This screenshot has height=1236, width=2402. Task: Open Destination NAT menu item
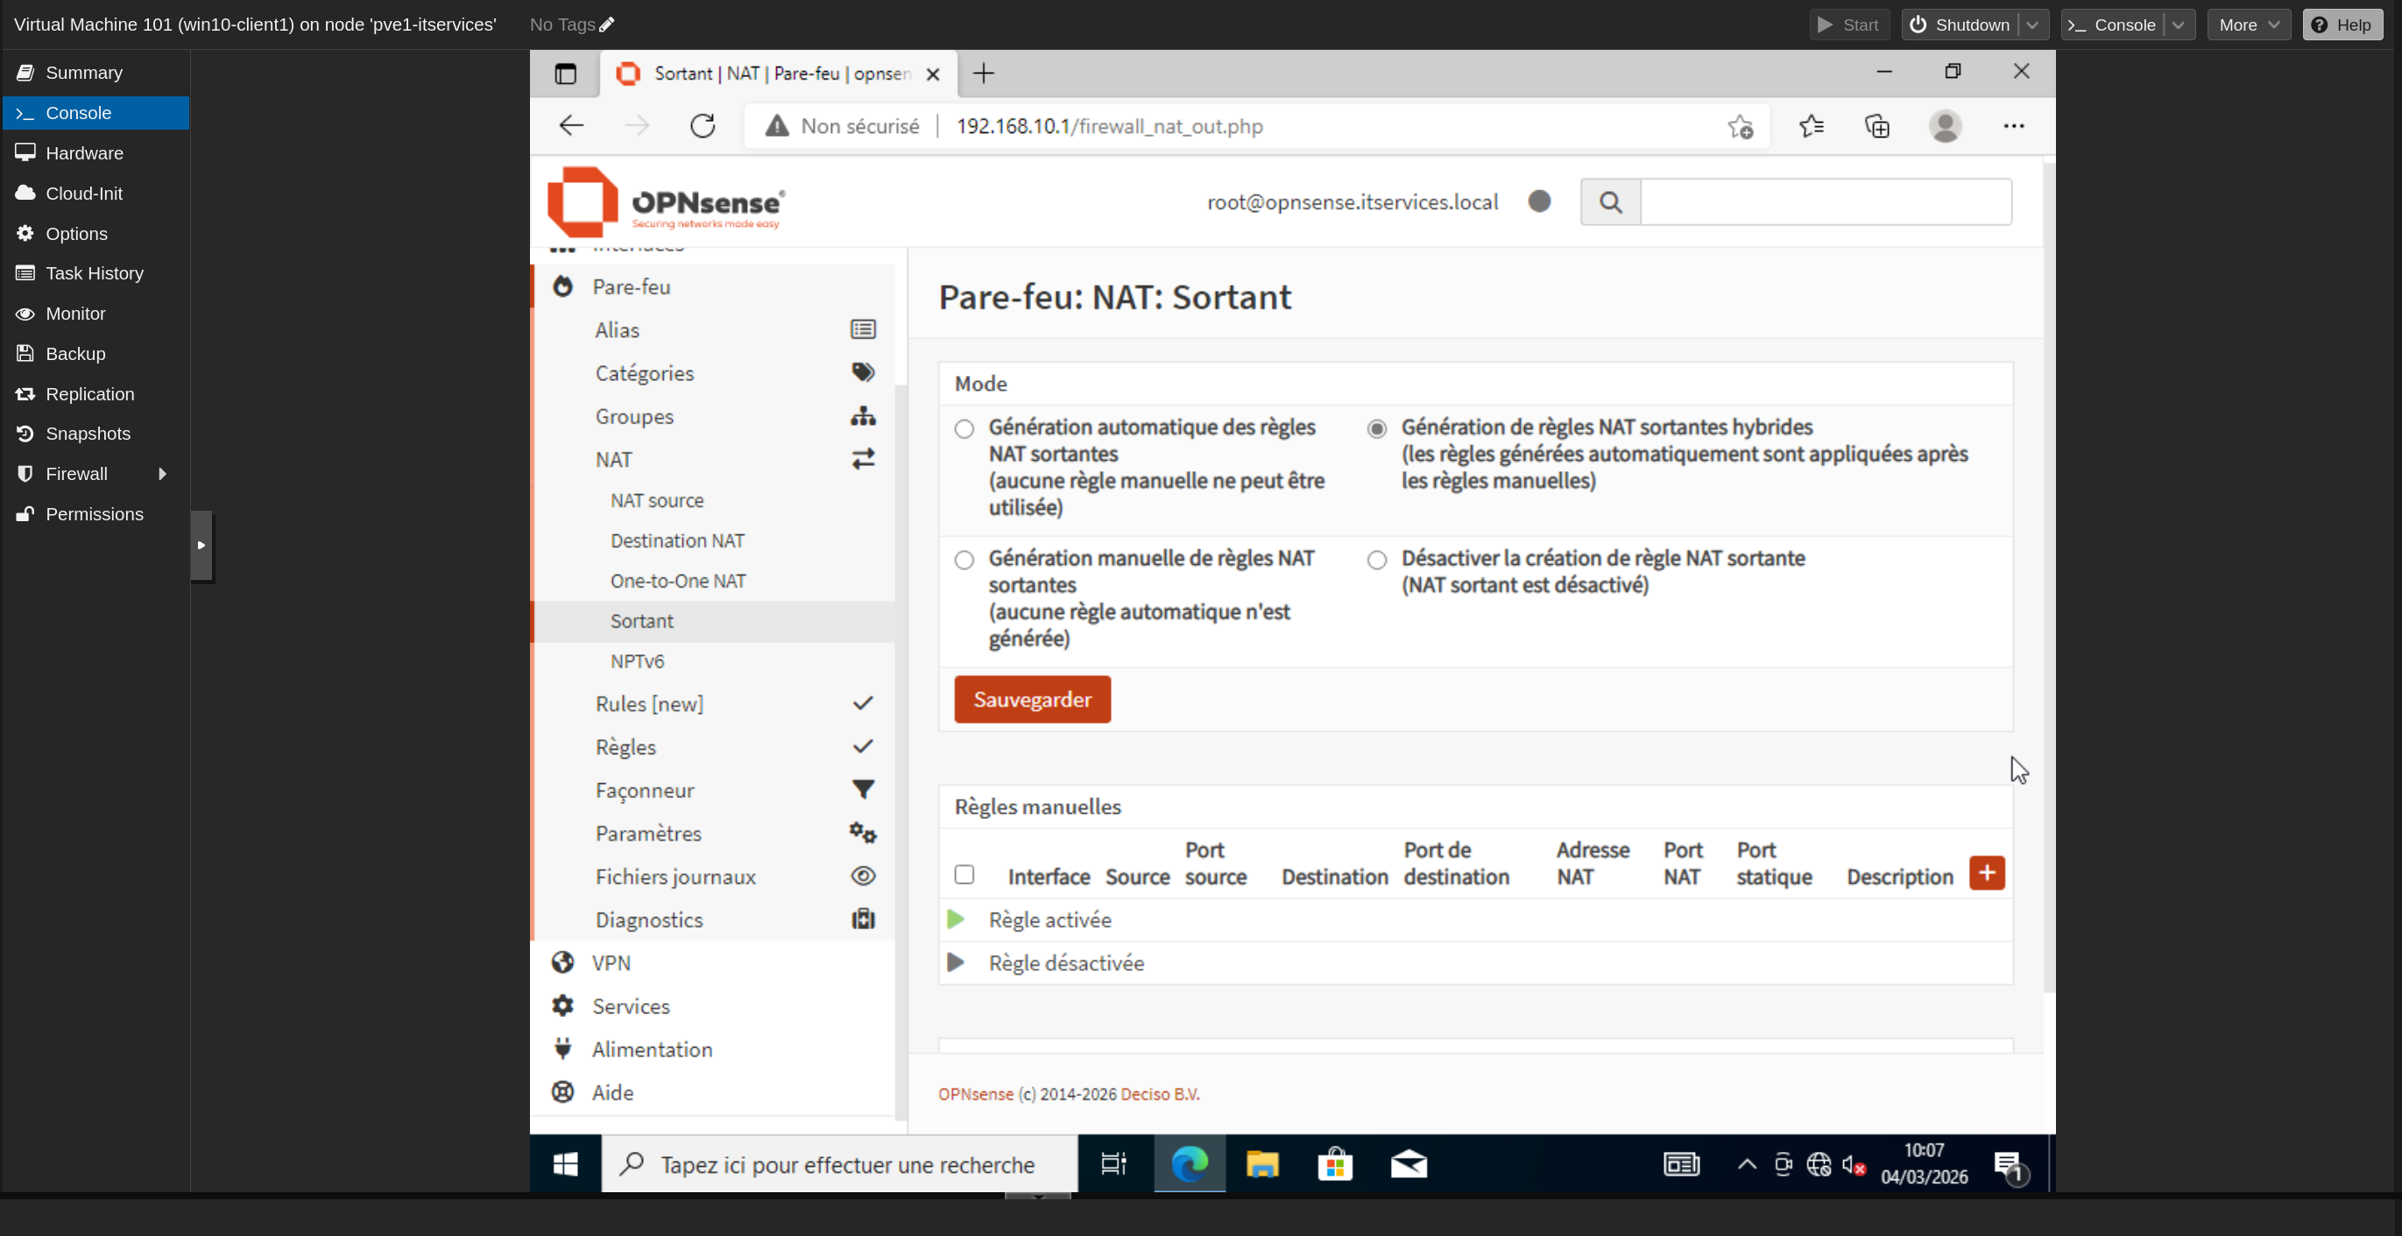pos(677,540)
